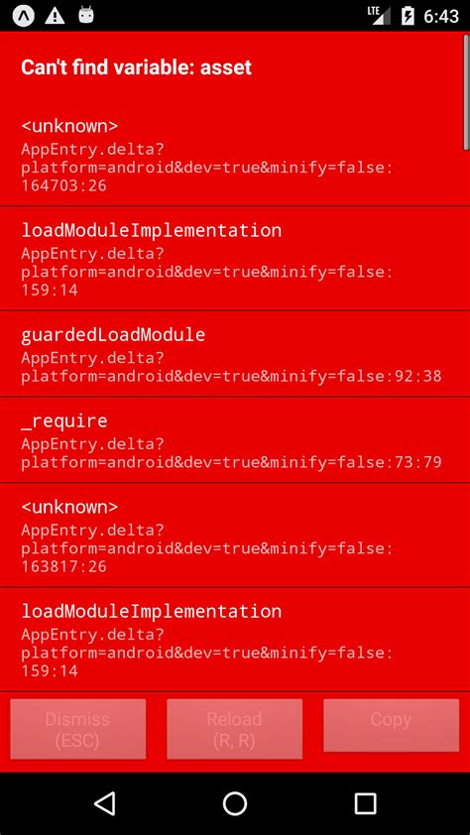The image size is (470, 835).
Task: Open the last loadModuleImplementation stack frame
Action: 235,640
